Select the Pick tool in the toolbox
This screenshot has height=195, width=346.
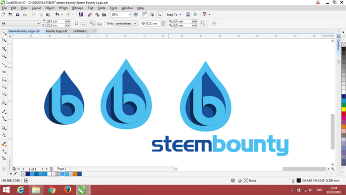(4, 32)
